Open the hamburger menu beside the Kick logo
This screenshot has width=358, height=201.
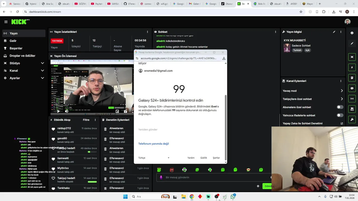pos(6,22)
